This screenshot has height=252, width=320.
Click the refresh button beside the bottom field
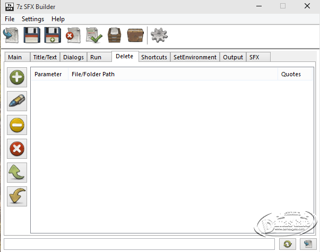point(288,244)
